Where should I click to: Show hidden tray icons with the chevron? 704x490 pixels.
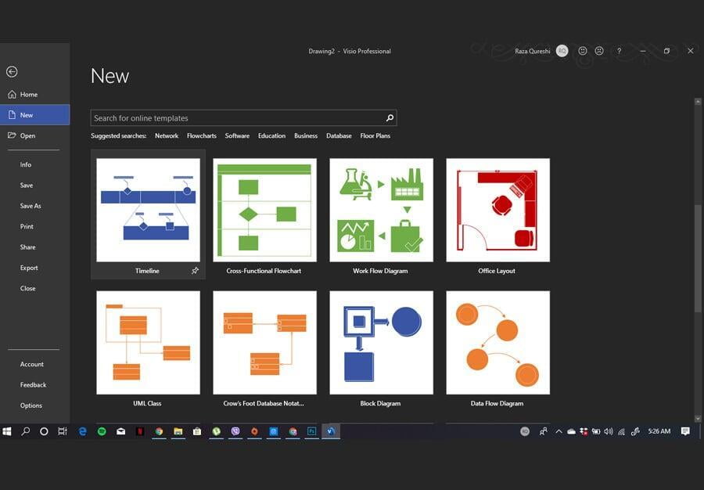tap(559, 431)
